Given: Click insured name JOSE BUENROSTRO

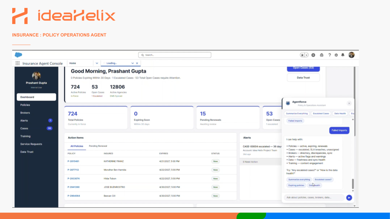Looking at the screenshot, I should tap(114, 187).
